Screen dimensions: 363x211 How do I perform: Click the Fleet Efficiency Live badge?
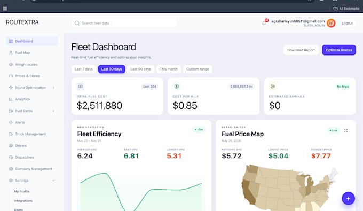(x=199, y=129)
